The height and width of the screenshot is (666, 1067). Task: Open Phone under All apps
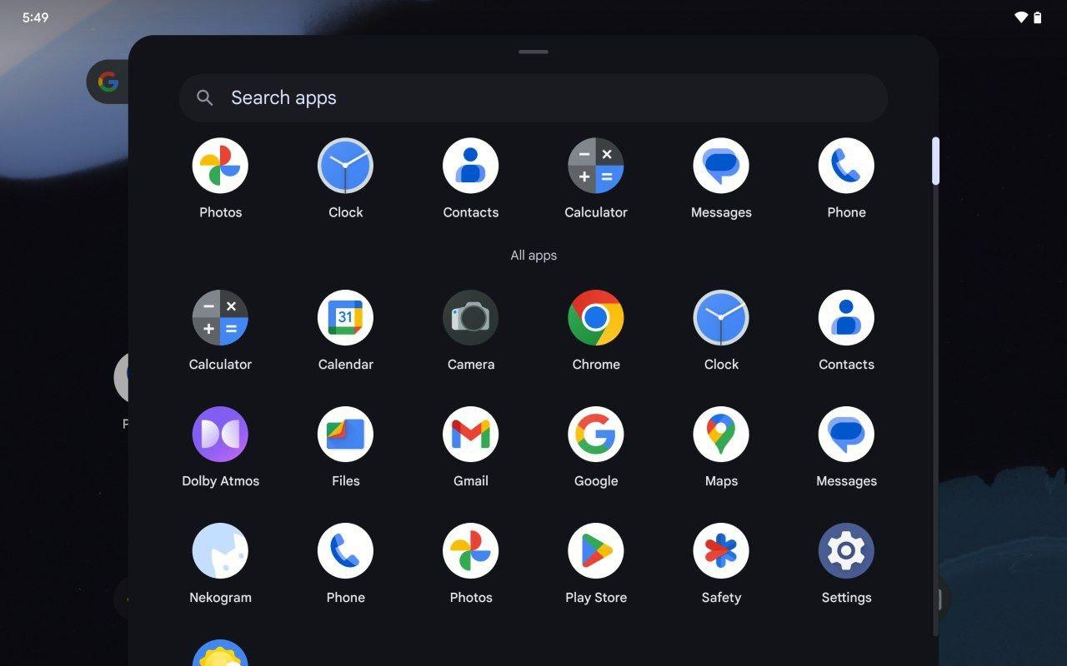(x=345, y=550)
